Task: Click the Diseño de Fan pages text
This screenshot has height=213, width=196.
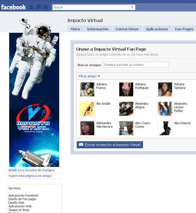Action: pos(22,199)
